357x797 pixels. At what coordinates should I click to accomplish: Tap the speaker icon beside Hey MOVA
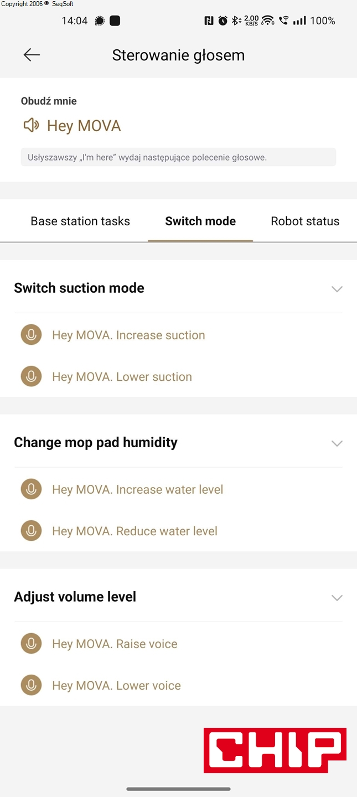pos(31,126)
